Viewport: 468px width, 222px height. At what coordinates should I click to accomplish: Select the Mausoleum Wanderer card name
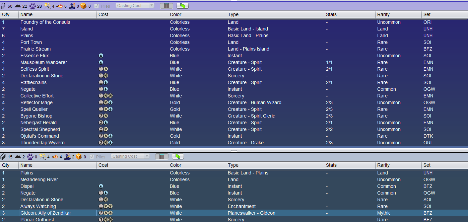44,62
